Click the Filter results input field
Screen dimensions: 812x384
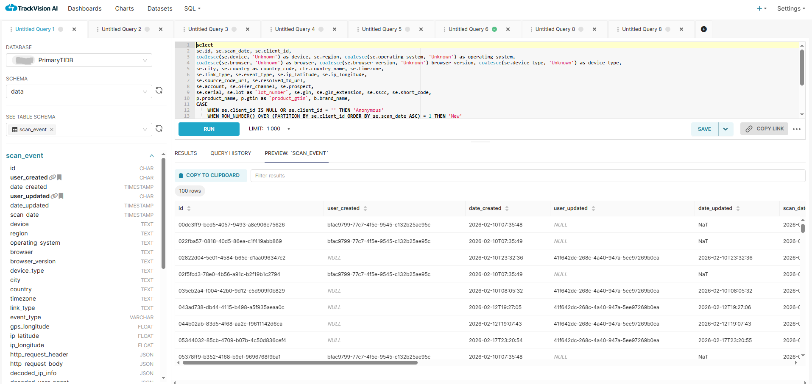pos(528,176)
